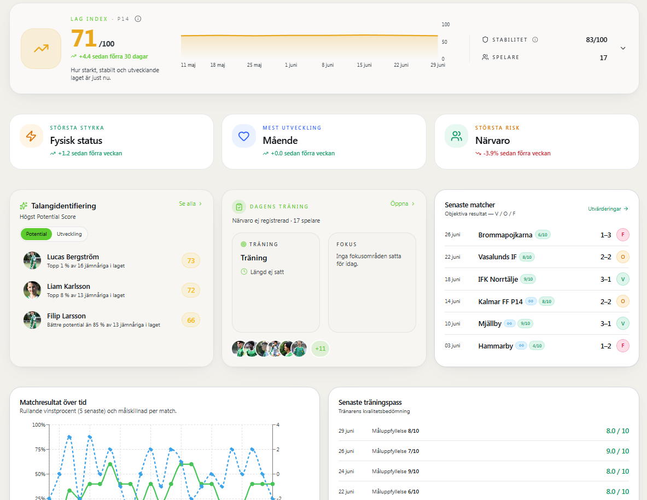Click the sparkle Talangidentifiering icon
Image resolution: width=647 pixels, height=500 pixels.
coord(24,206)
